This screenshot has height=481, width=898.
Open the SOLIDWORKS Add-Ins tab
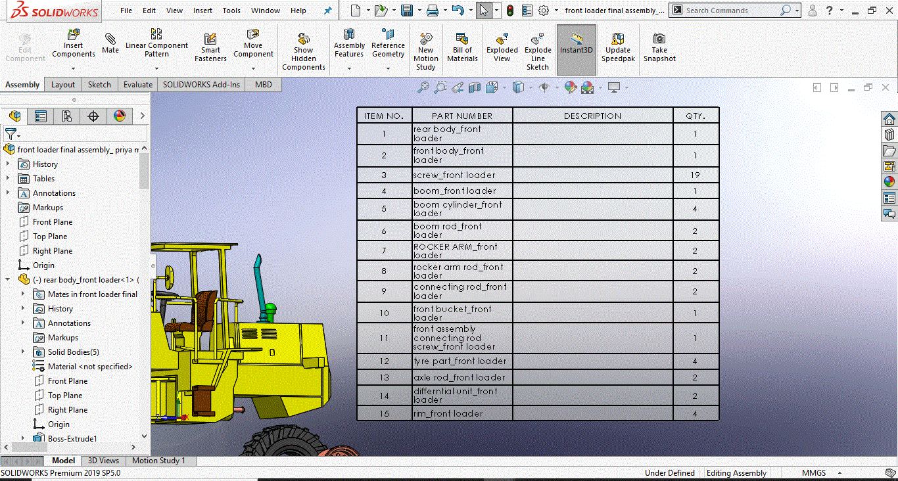pos(202,85)
